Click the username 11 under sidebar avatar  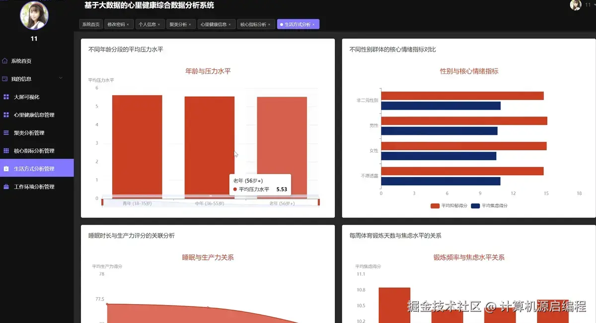[34, 39]
